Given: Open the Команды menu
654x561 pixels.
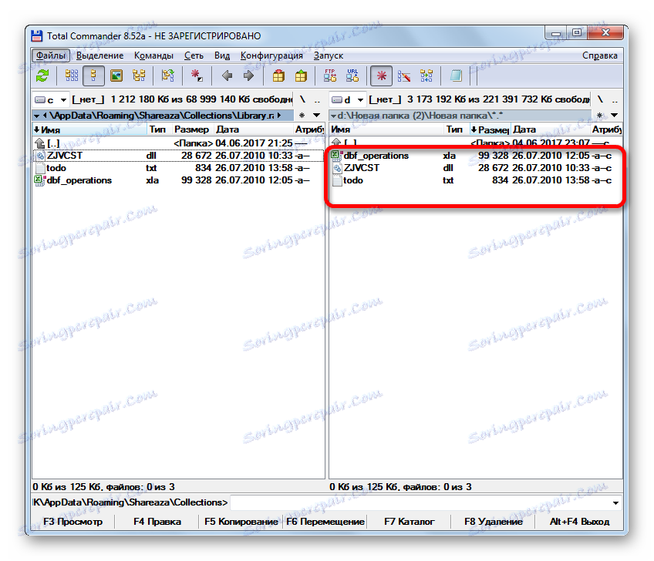Looking at the screenshot, I should pyautogui.click(x=153, y=55).
